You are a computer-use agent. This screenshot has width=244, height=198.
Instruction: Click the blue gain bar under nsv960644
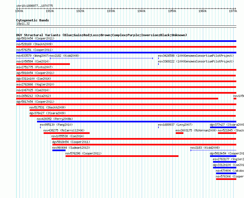tap(59, 150)
